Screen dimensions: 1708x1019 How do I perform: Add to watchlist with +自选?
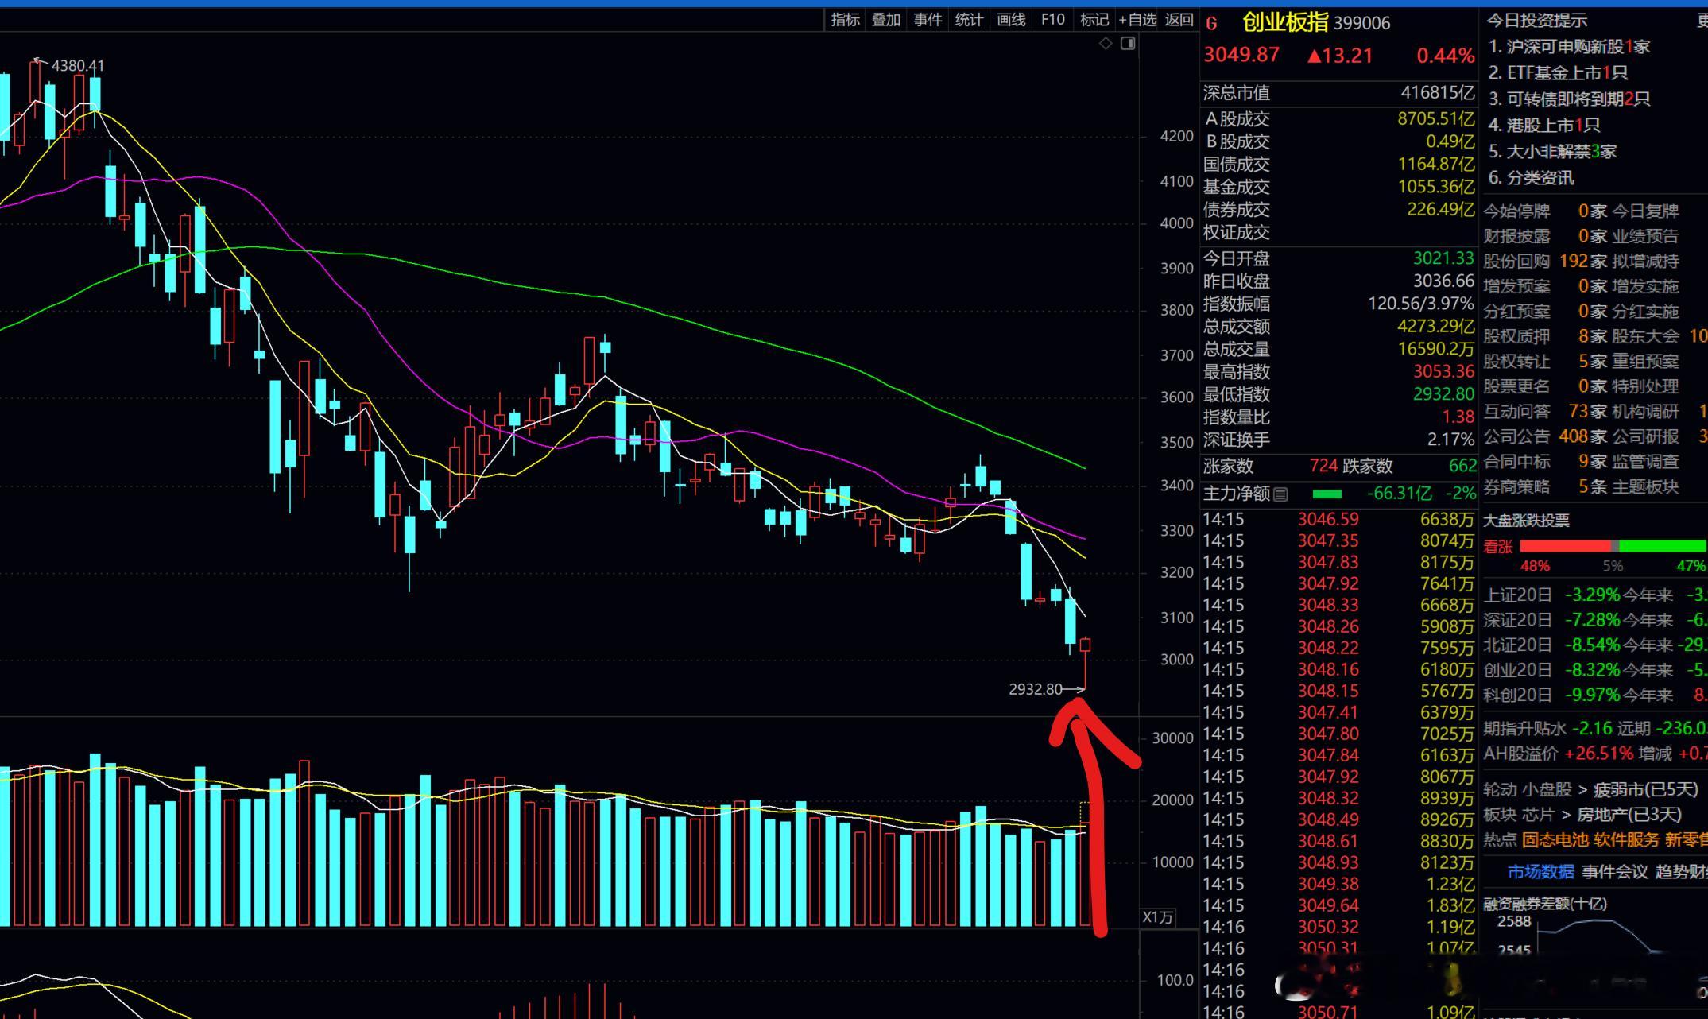tap(1137, 20)
